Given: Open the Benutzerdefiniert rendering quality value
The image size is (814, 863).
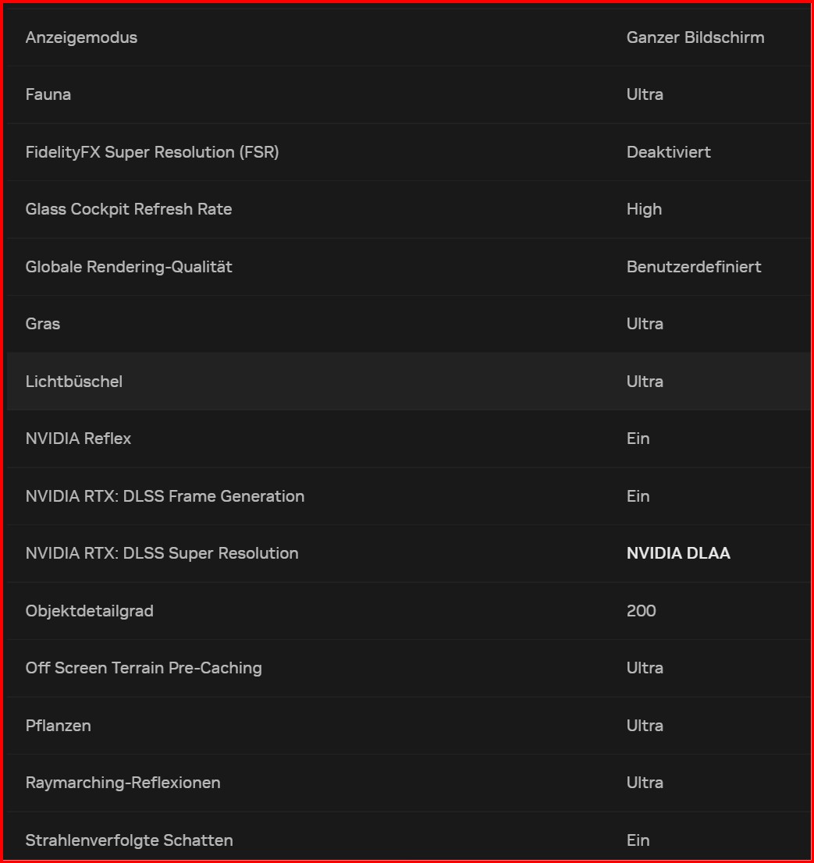Looking at the screenshot, I should coord(693,267).
